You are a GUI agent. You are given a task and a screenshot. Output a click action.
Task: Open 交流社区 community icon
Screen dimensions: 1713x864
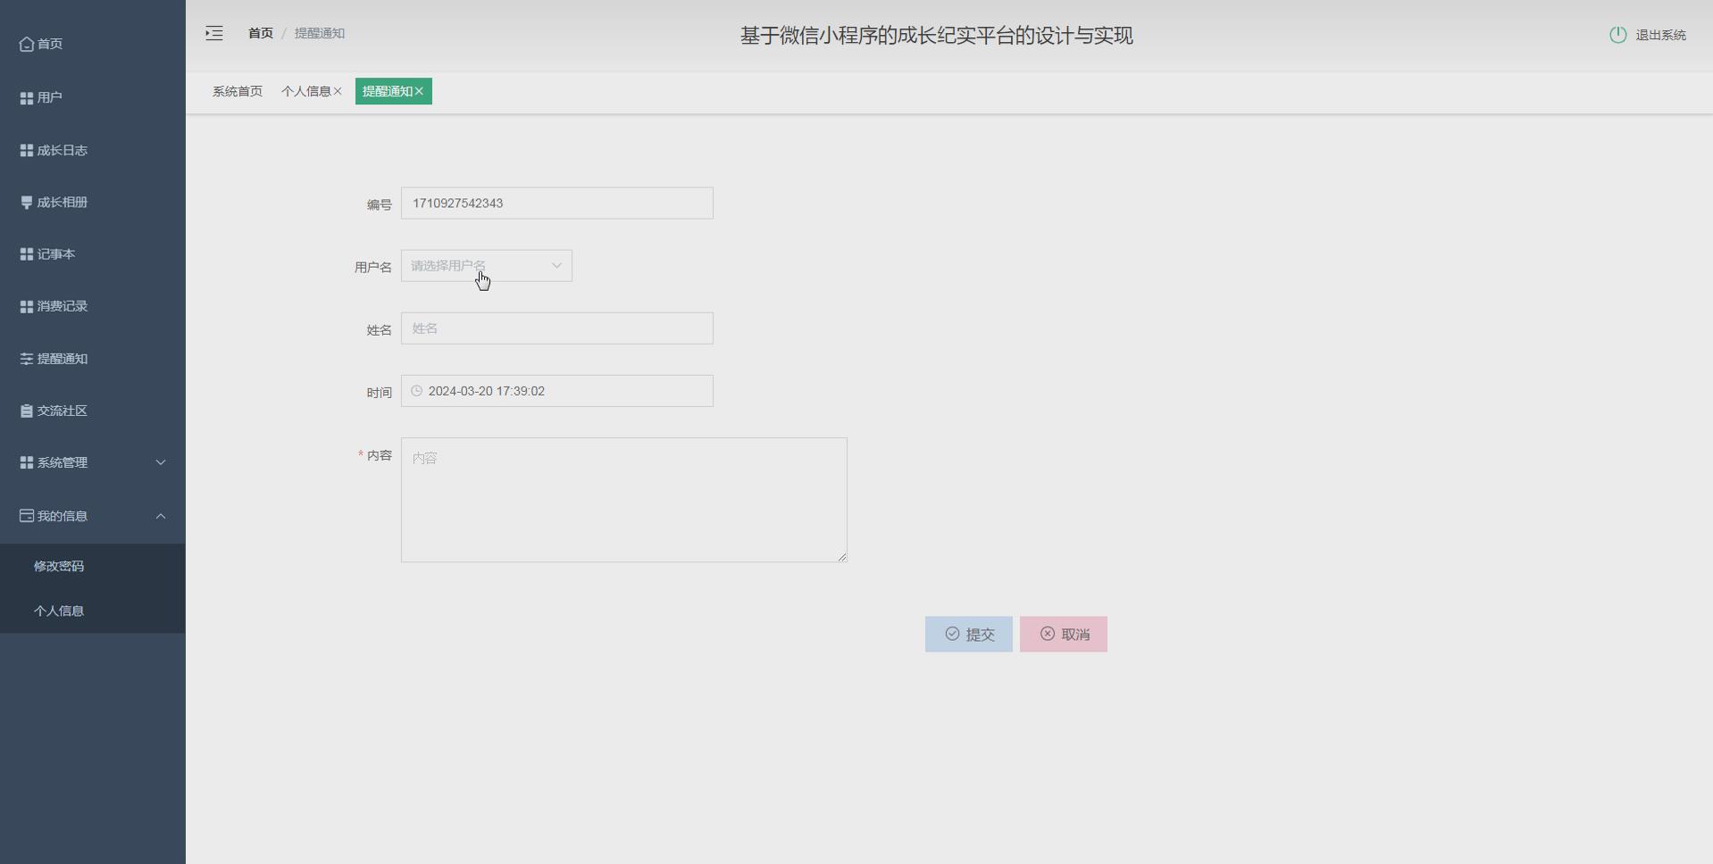point(25,411)
